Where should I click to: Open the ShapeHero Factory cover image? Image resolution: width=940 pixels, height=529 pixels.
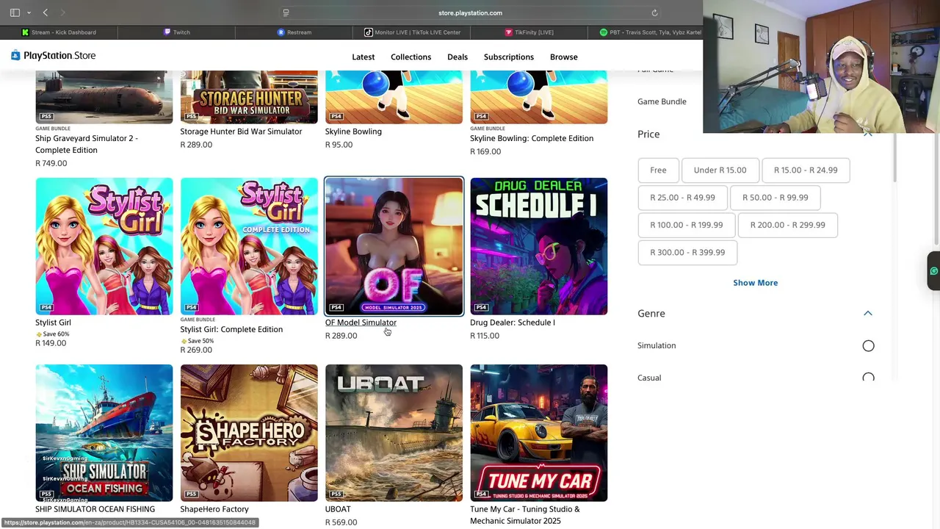[x=249, y=433]
